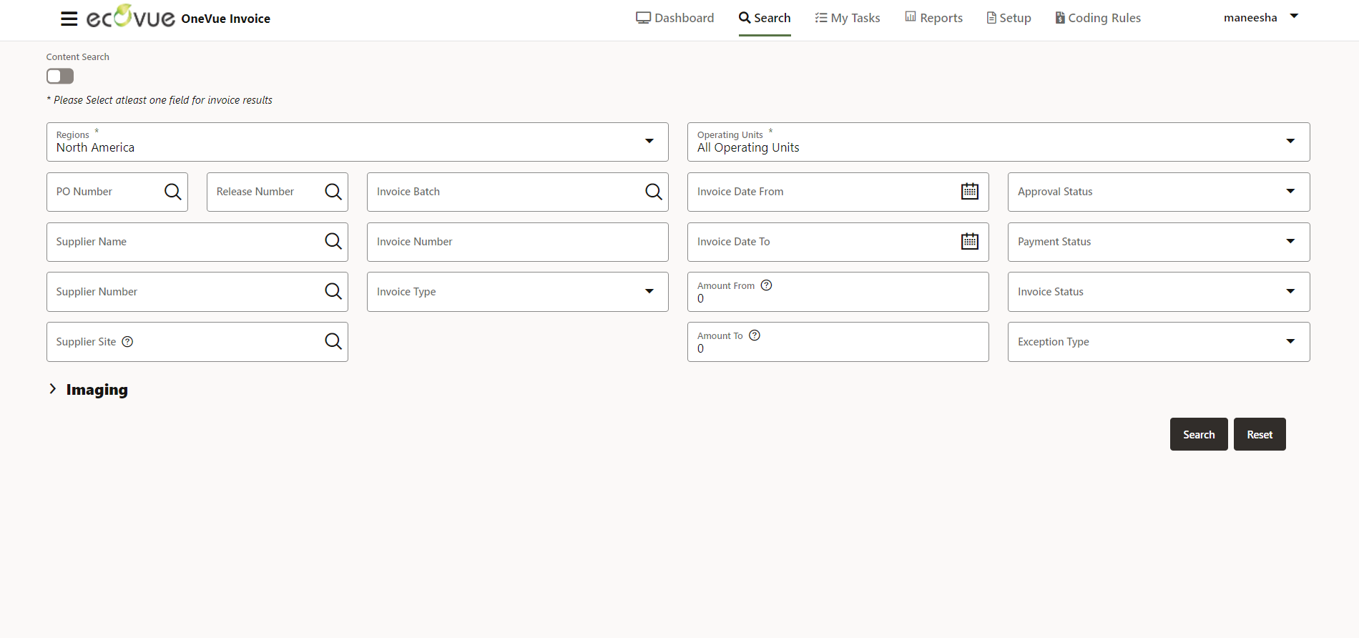Go to the Dashboard tab
The width and height of the screenshot is (1359, 638).
click(674, 18)
